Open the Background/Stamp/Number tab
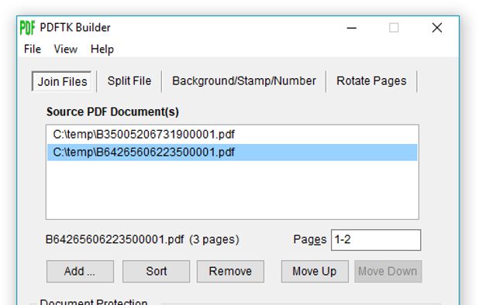This screenshot has width=479, height=305. [244, 81]
